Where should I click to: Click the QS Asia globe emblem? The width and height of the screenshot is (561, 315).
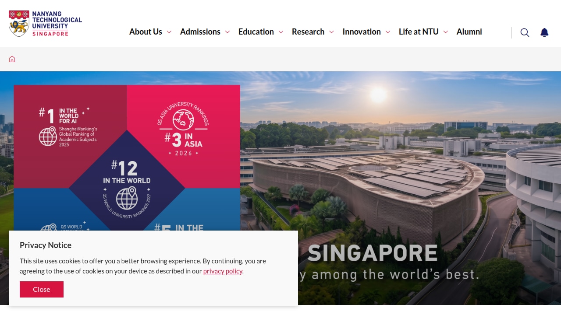coord(183,119)
